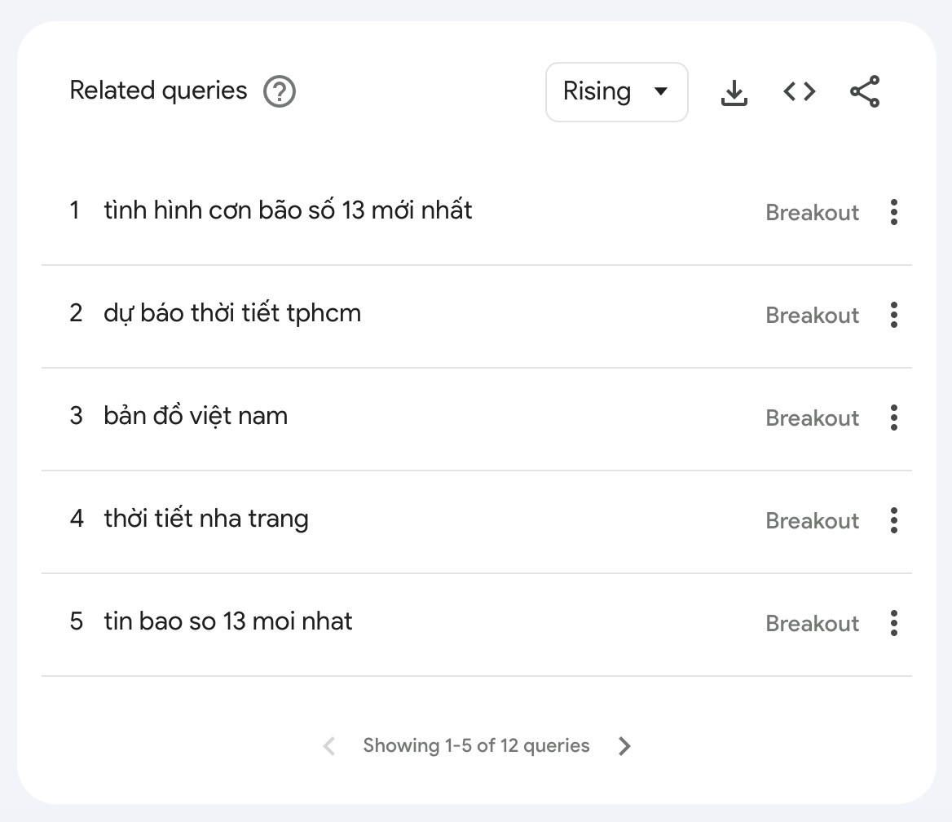Viewport: 952px width, 822px height.
Task: Click Breakout next to the first query
Action: click(x=812, y=212)
